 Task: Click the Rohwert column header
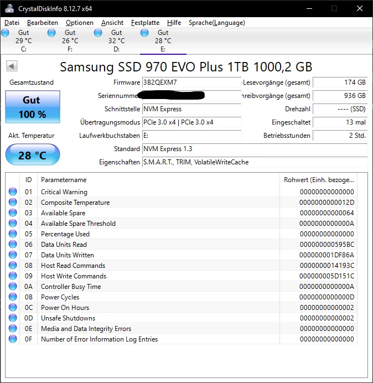(x=319, y=180)
